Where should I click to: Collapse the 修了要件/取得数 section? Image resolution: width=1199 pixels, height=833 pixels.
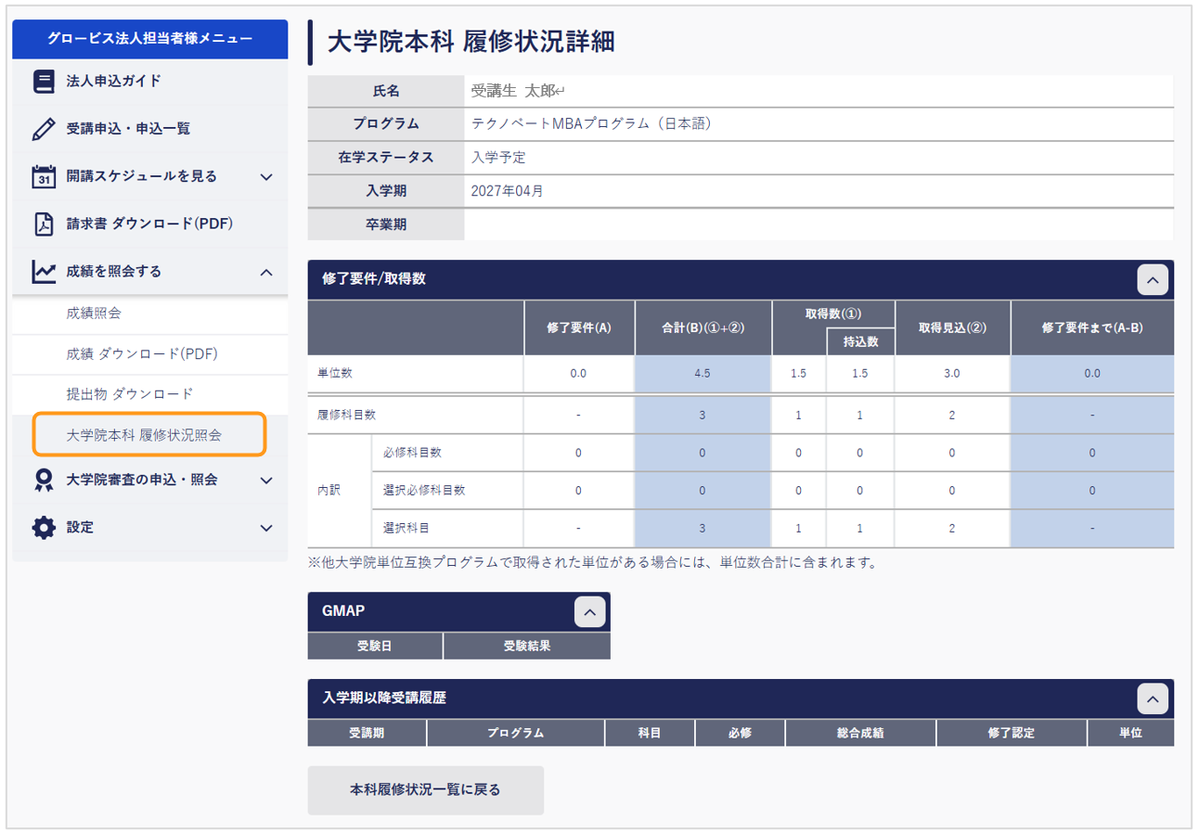tap(1152, 279)
